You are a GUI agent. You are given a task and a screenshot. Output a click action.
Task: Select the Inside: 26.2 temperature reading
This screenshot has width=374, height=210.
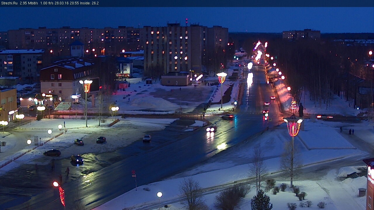tap(89, 3)
